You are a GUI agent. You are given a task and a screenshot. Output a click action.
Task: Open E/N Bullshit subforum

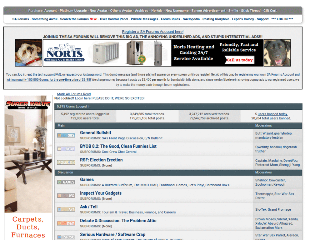[x=153, y=138]
